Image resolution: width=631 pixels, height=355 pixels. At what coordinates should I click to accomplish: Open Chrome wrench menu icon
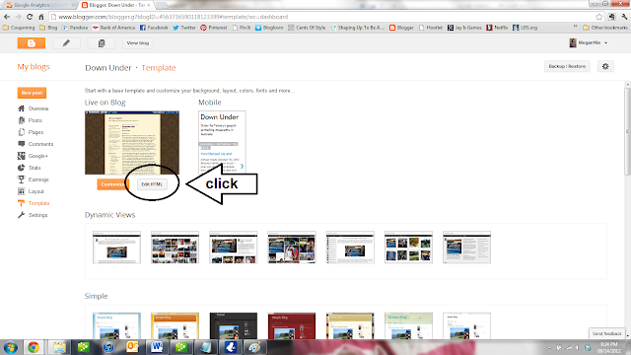point(624,17)
